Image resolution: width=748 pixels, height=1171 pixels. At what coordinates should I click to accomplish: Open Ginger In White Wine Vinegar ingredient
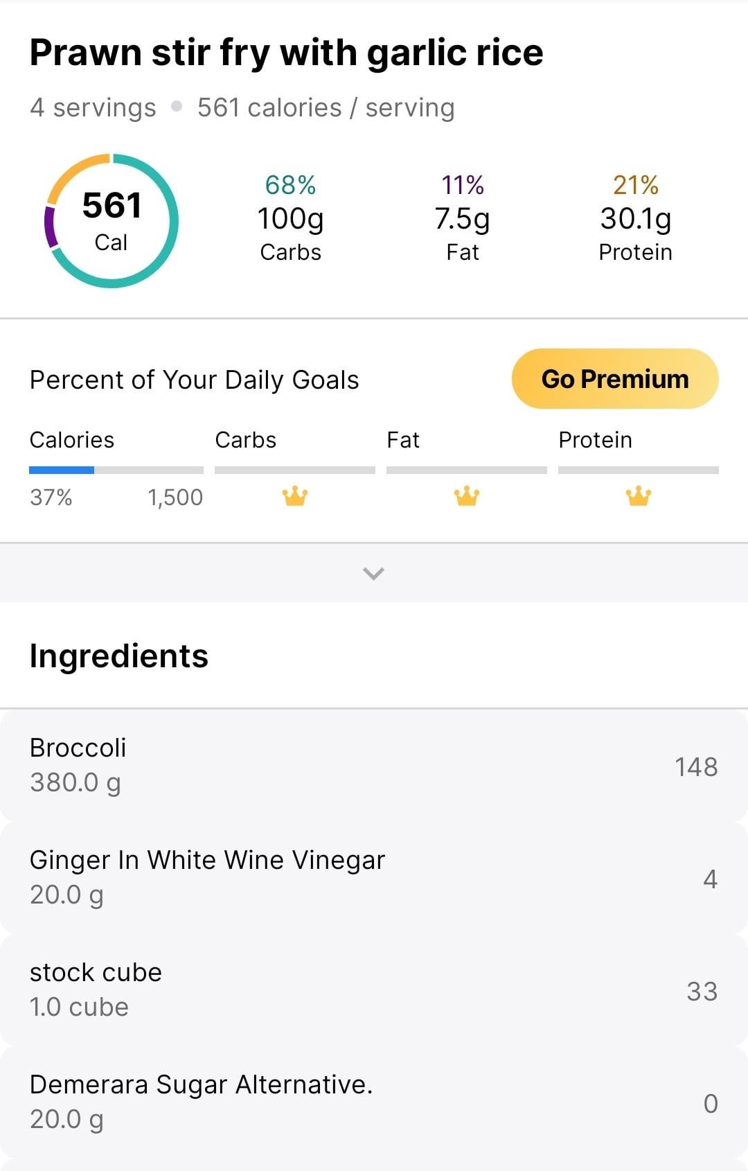pyautogui.click(x=374, y=878)
